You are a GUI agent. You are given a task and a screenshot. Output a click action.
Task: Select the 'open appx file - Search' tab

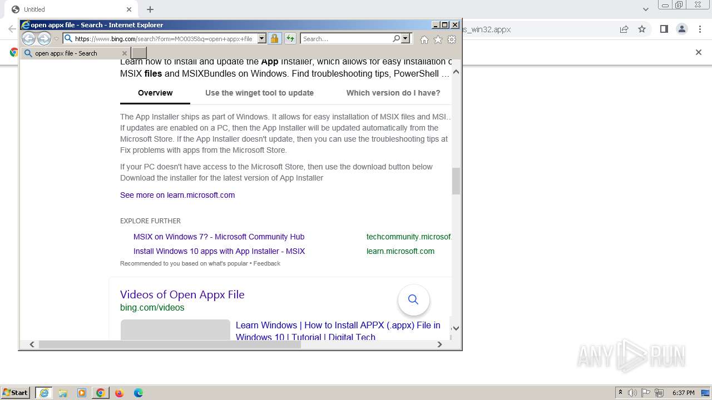(x=76, y=53)
